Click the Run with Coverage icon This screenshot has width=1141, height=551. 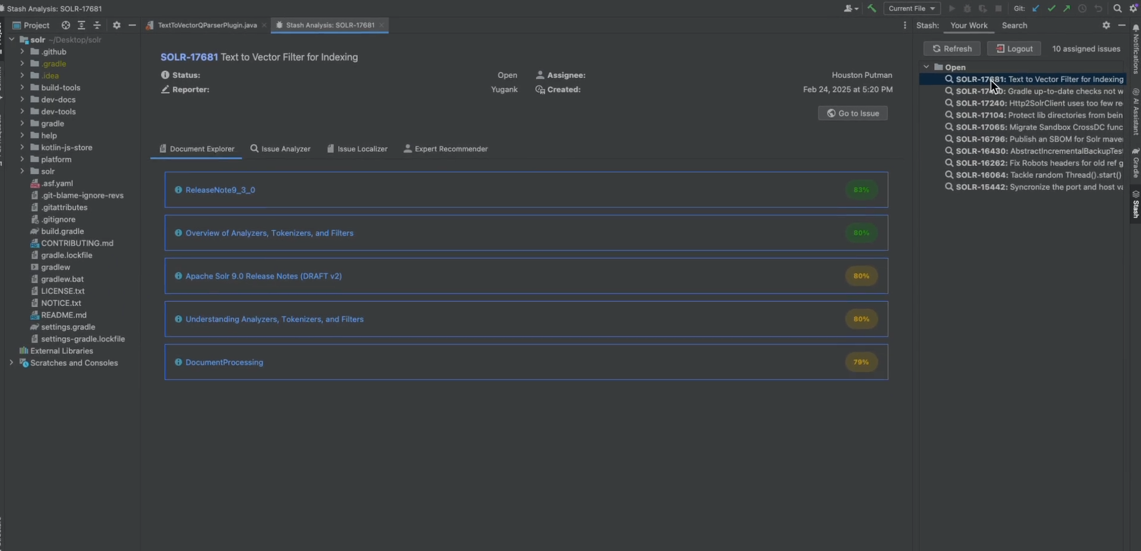983,8
